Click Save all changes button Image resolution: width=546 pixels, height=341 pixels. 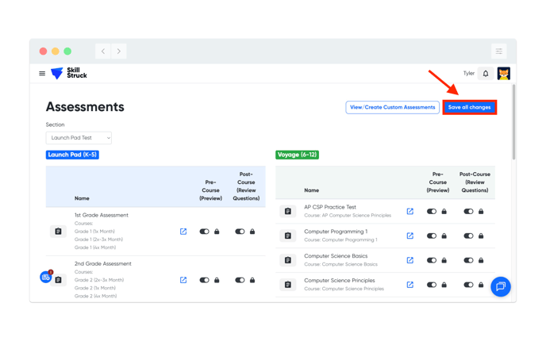(x=469, y=107)
